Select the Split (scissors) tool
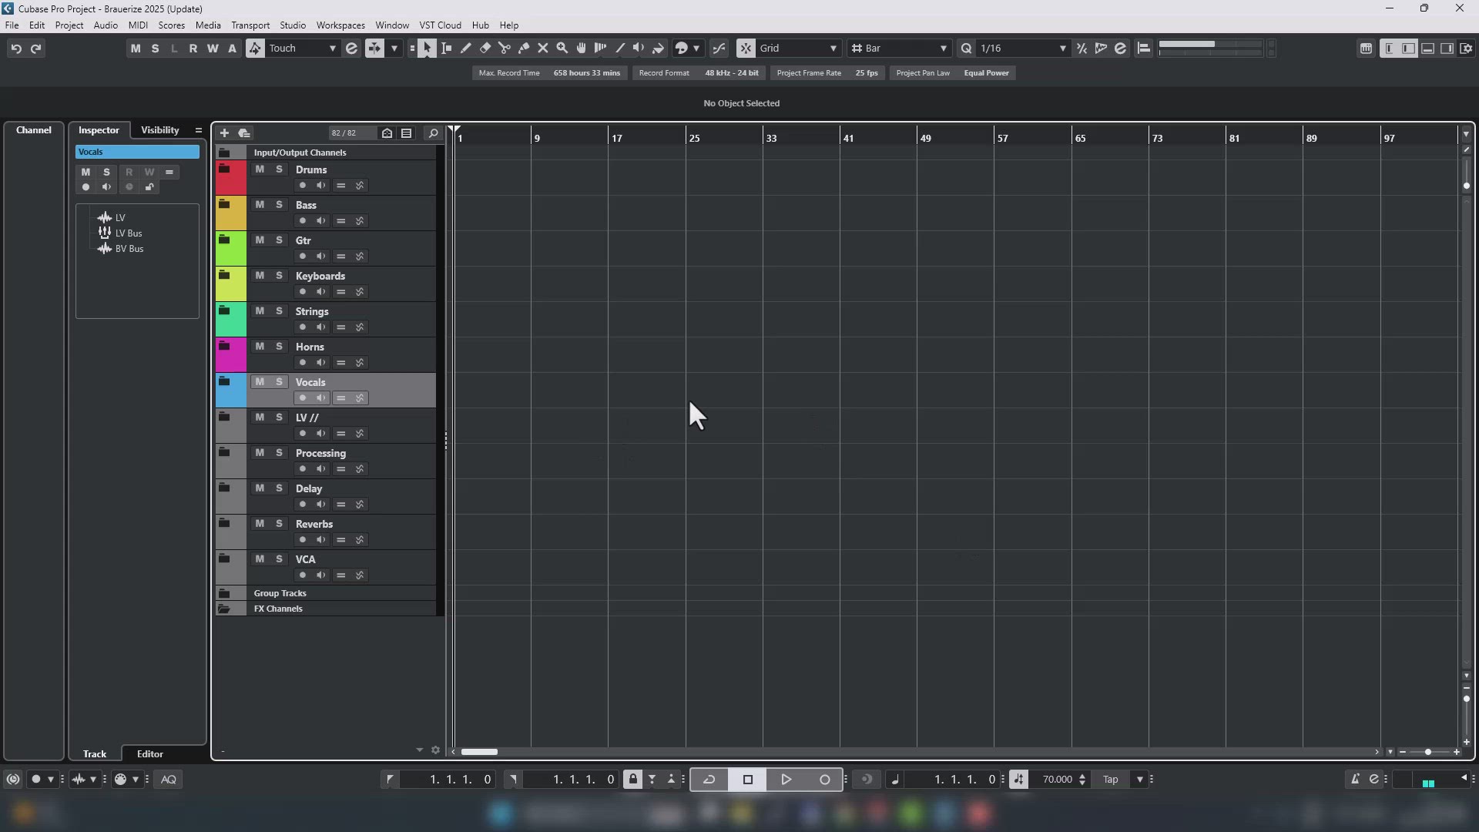 (x=504, y=48)
